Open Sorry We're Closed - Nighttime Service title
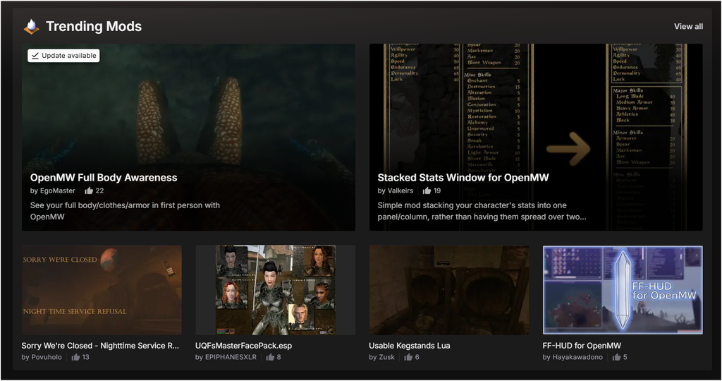The image size is (722, 381). 100,346
